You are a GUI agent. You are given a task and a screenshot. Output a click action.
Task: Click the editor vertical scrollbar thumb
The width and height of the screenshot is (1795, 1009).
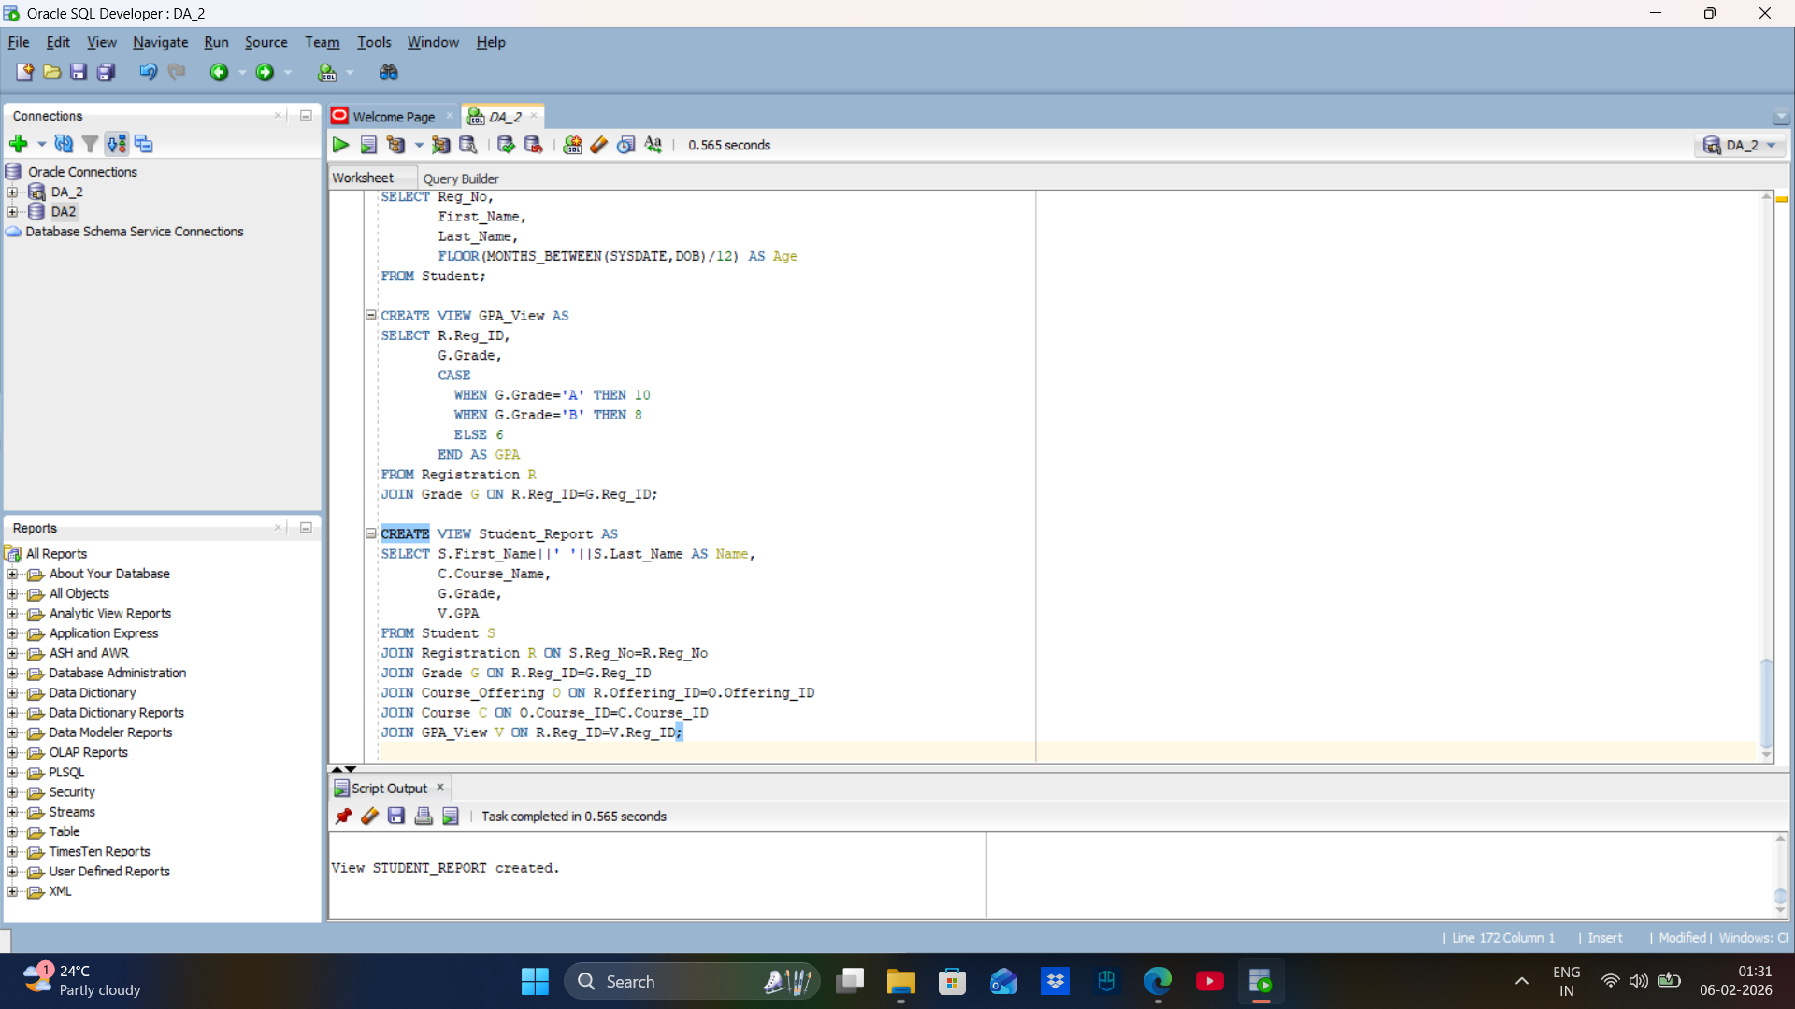coord(1766,701)
